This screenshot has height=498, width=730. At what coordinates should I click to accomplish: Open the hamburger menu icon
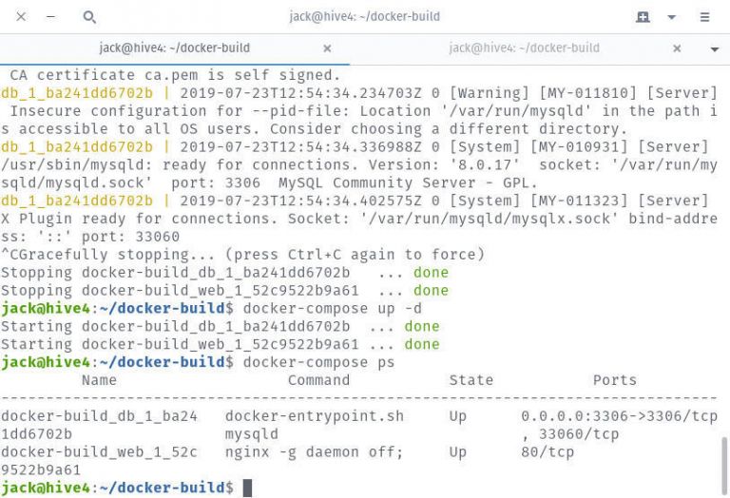(x=704, y=17)
